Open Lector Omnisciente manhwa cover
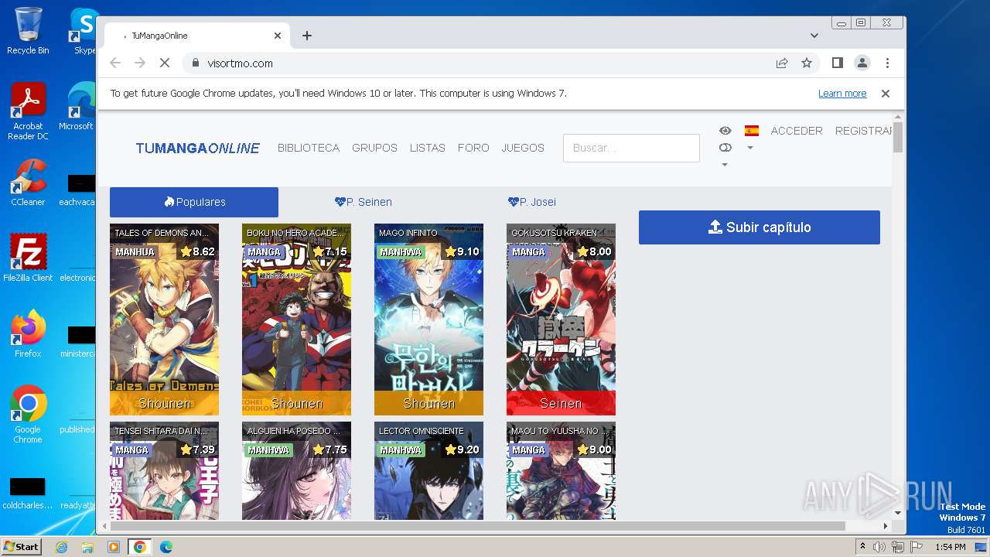Screen dimensions: 990x557 tap(428, 470)
